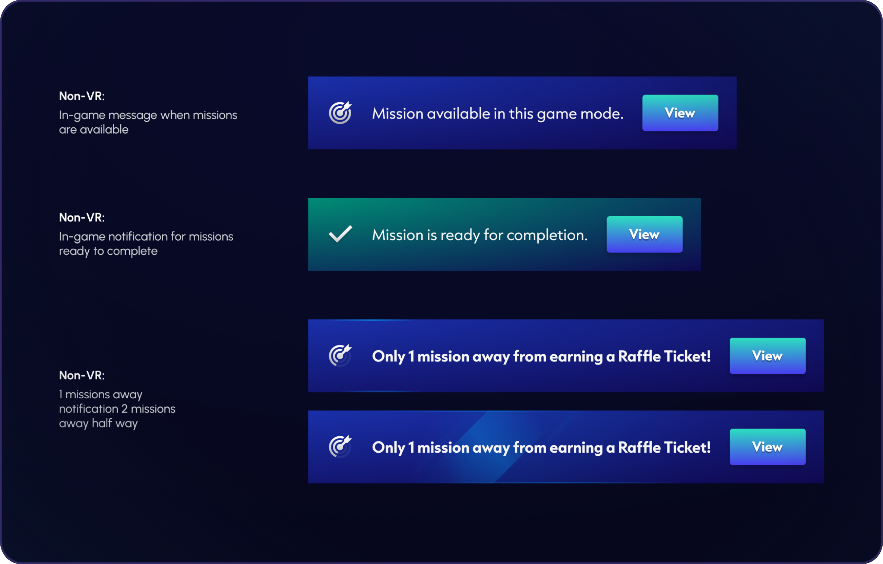This screenshot has height=564, width=883.
Task: Select 'In-game message when missions are available' caption
Action: click(148, 122)
